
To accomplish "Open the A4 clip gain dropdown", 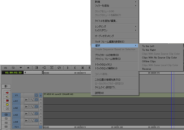I will [x=31, y=120].
